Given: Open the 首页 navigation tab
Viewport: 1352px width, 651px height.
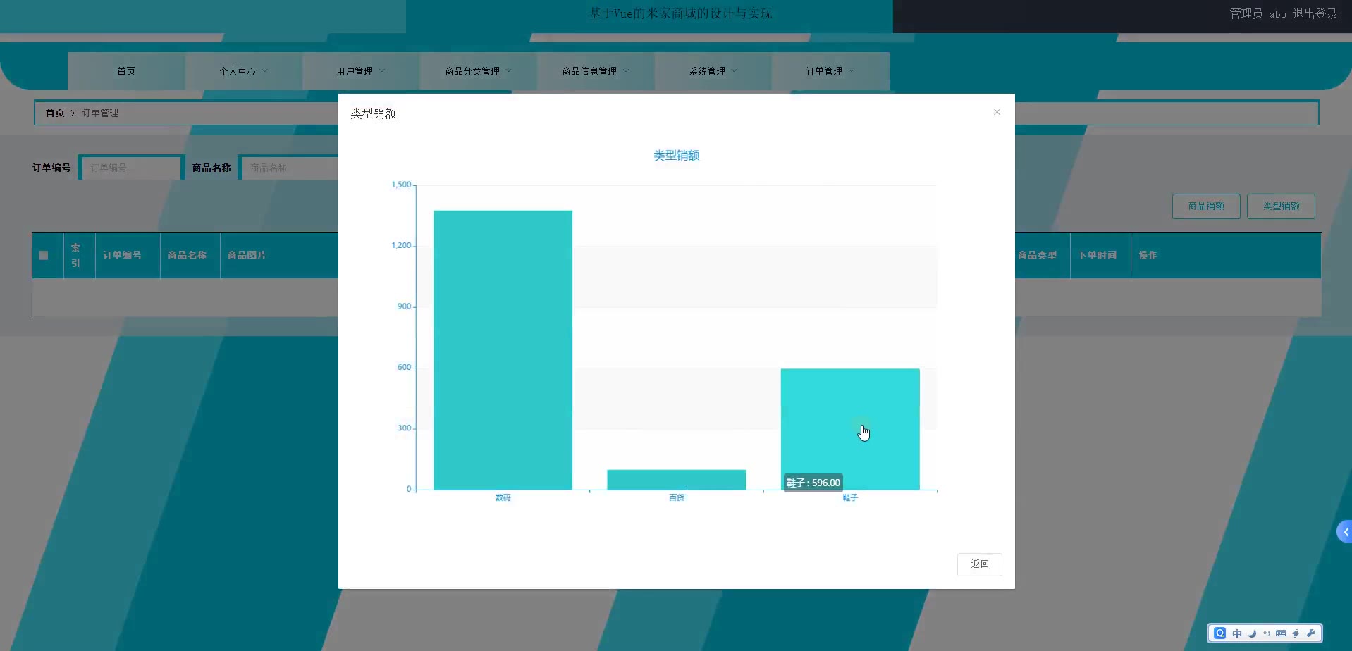Looking at the screenshot, I should click(x=126, y=71).
